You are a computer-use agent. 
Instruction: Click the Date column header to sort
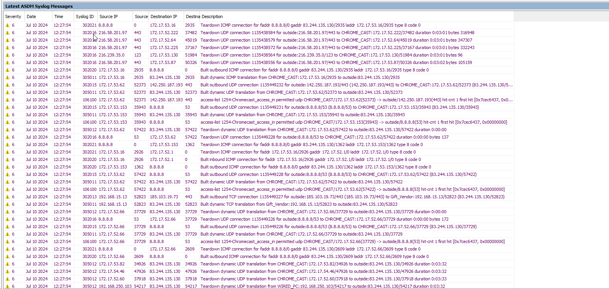click(31, 16)
